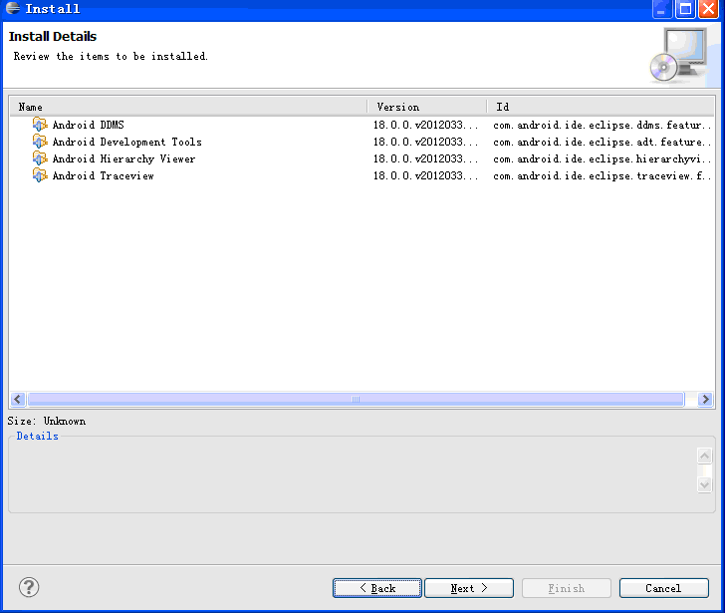Click the horizontal scrollbar right arrow
This screenshot has height=613, width=725.
(x=705, y=399)
